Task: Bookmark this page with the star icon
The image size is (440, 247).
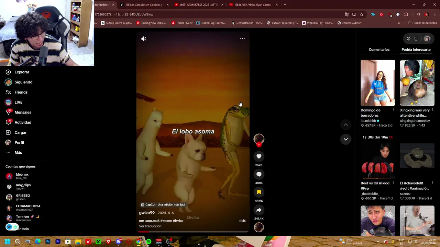Action: click(362, 14)
